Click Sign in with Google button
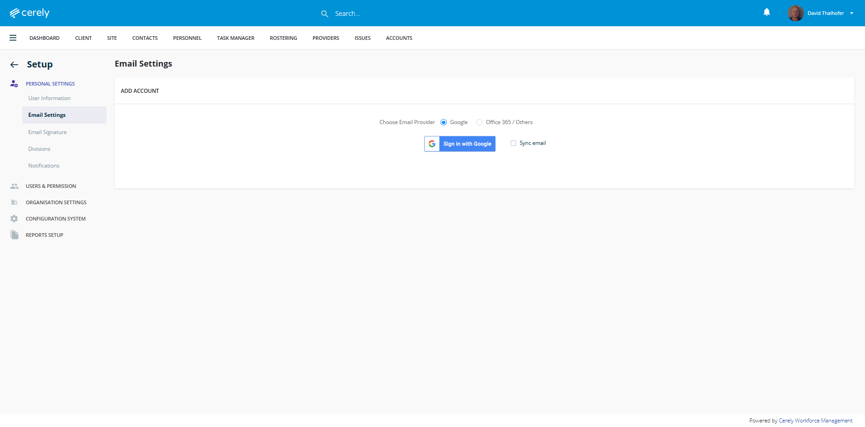865x427 pixels. tap(460, 144)
